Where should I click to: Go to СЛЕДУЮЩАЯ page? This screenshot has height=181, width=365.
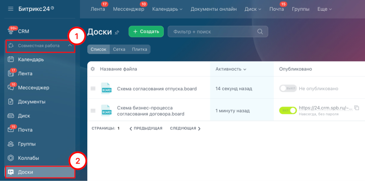click(x=185, y=128)
